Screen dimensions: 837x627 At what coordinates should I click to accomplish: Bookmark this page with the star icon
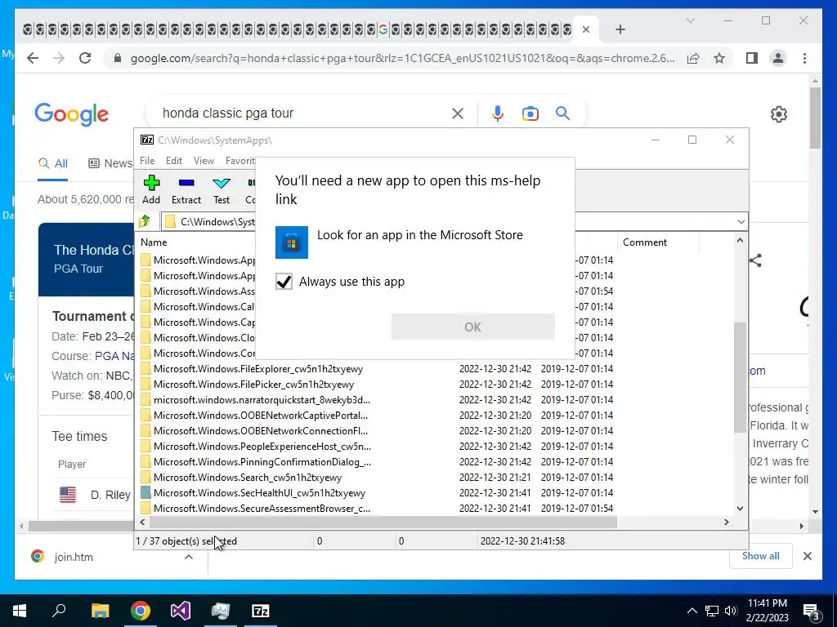coord(719,58)
